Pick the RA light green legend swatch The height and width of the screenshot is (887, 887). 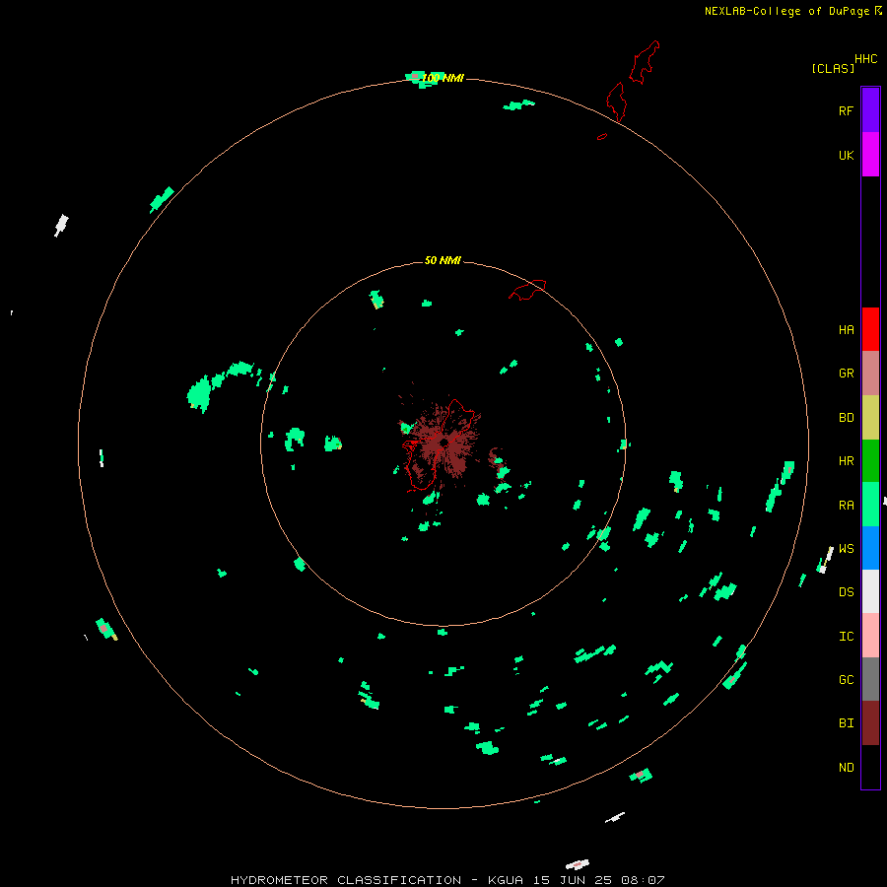click(870, 505)
